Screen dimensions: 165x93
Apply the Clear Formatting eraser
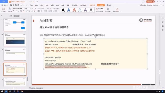(x=32, y=11)
